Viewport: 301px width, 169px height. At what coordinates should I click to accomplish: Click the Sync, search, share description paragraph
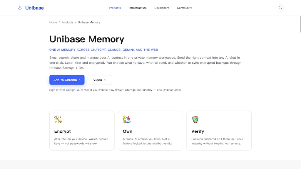[x=145, y=63]
